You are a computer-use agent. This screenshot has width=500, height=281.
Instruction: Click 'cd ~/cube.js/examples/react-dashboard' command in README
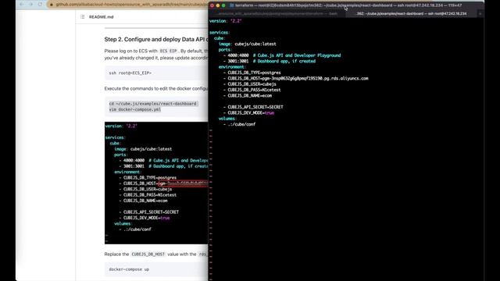(x=153, y=104)
